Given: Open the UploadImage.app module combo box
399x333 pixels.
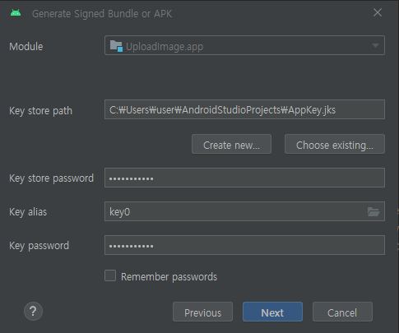Looking at the screenshot, I should tap(244, 45).
